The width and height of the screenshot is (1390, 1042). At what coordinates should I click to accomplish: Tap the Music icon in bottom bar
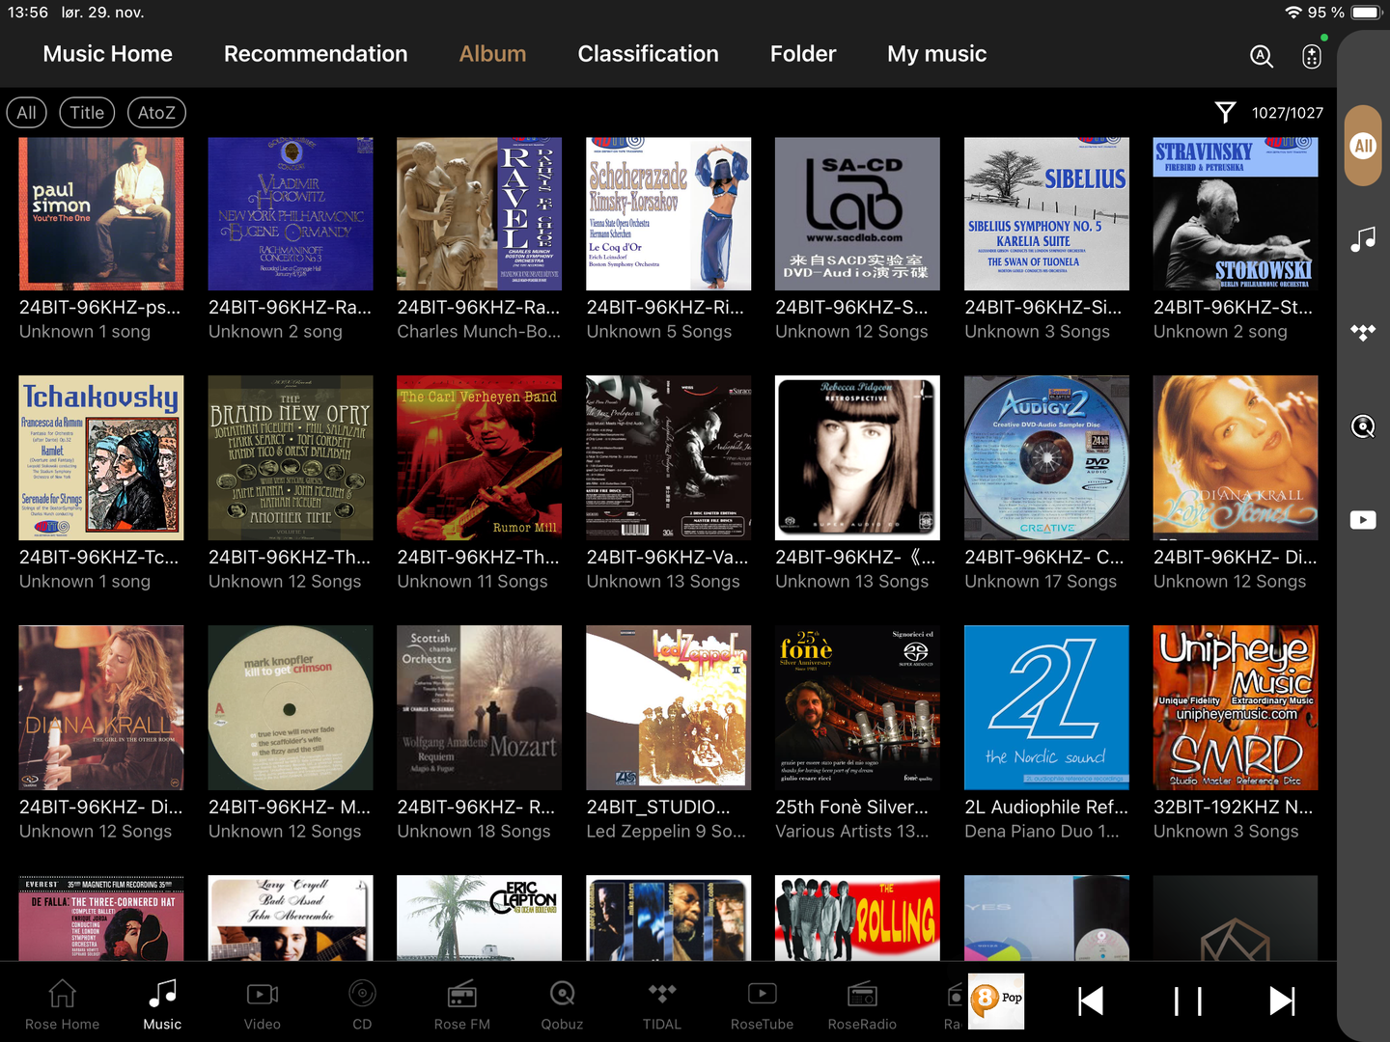pyautogui.click(x=162, y=1003)
